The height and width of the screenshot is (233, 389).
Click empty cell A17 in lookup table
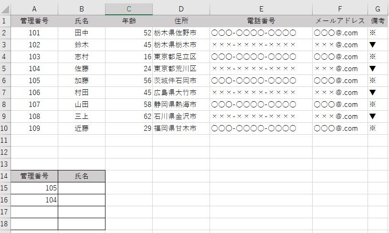34,212
